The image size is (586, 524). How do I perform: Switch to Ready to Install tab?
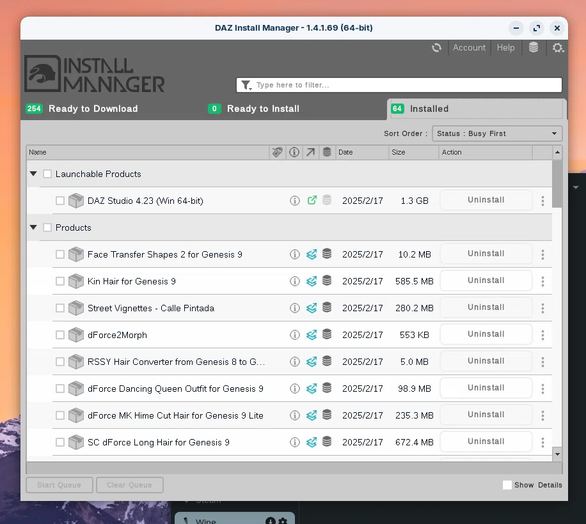pyautogui.click(x=254, y=109)
